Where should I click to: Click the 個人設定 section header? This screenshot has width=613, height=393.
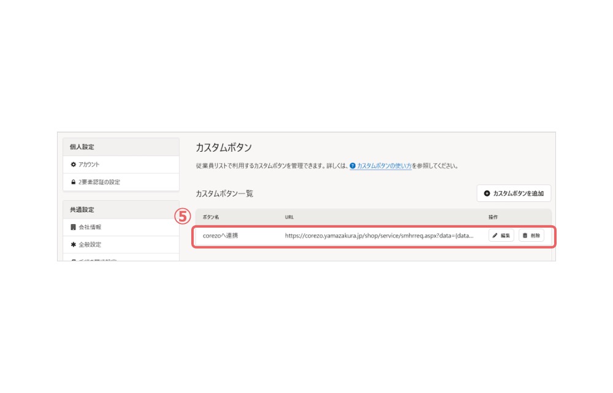[121, 147]
